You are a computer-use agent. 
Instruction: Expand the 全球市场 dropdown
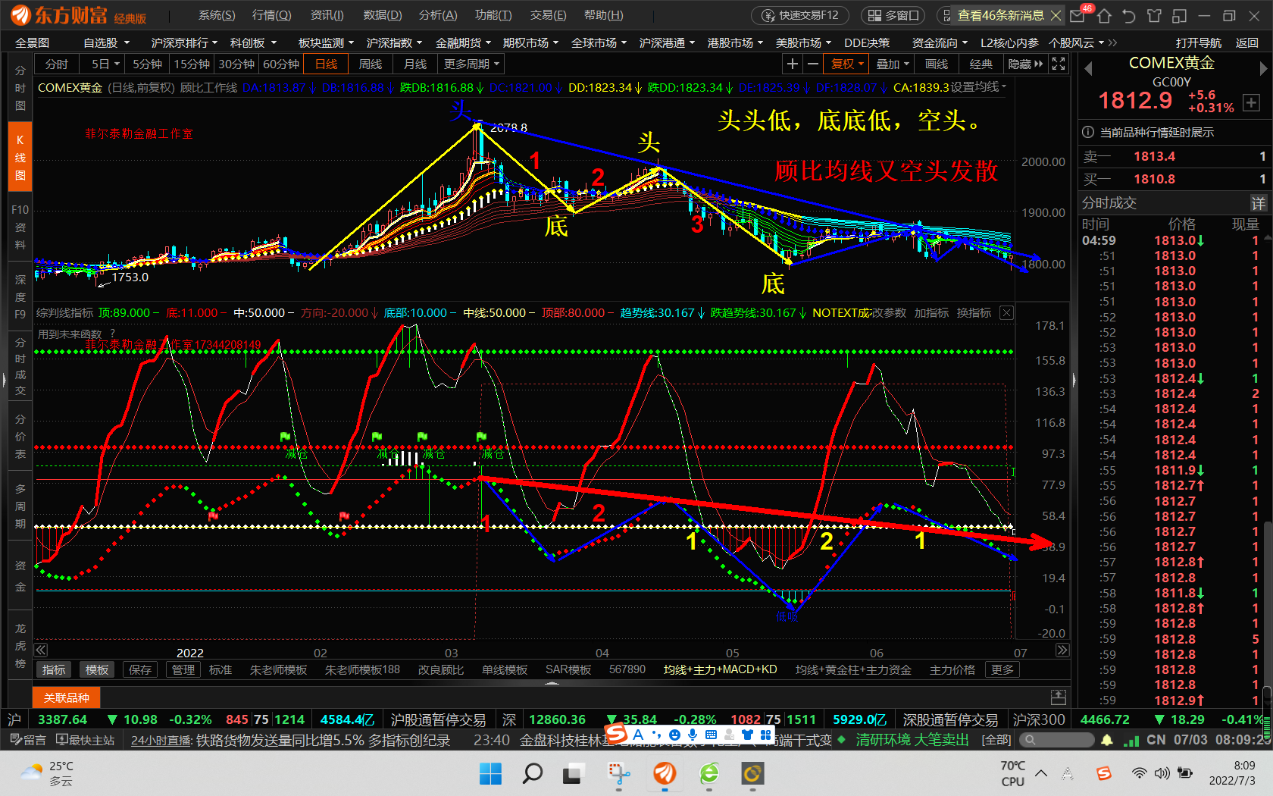(599, 43)
